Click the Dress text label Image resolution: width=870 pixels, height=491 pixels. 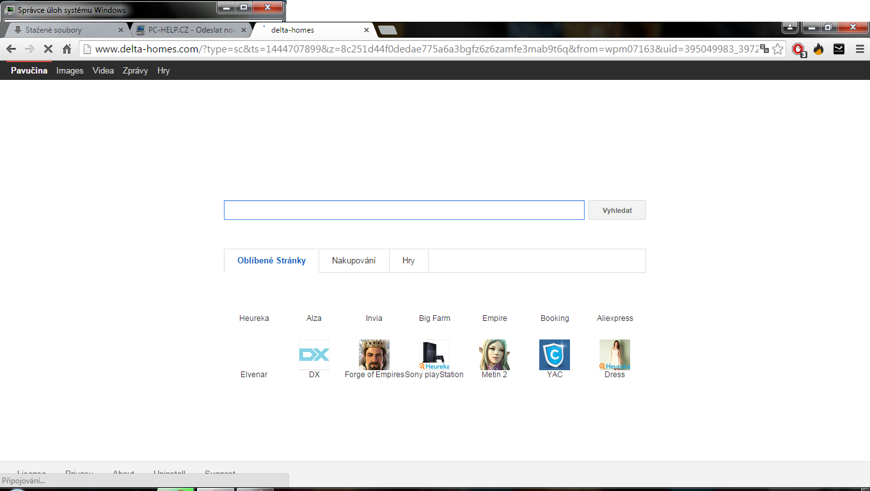click(x=615, y=375)
